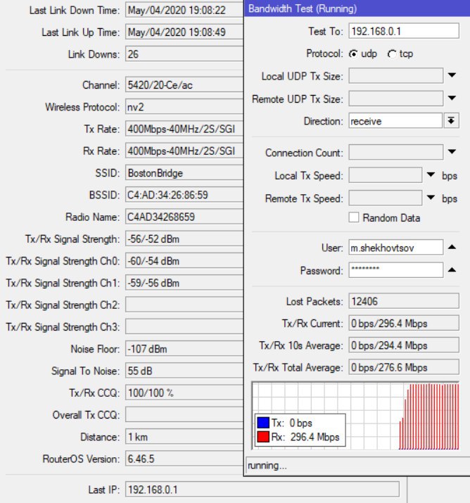
Task: Click the empty Overall Tx CCQ field
Action: pyautogui.click(x=184, y=415)
